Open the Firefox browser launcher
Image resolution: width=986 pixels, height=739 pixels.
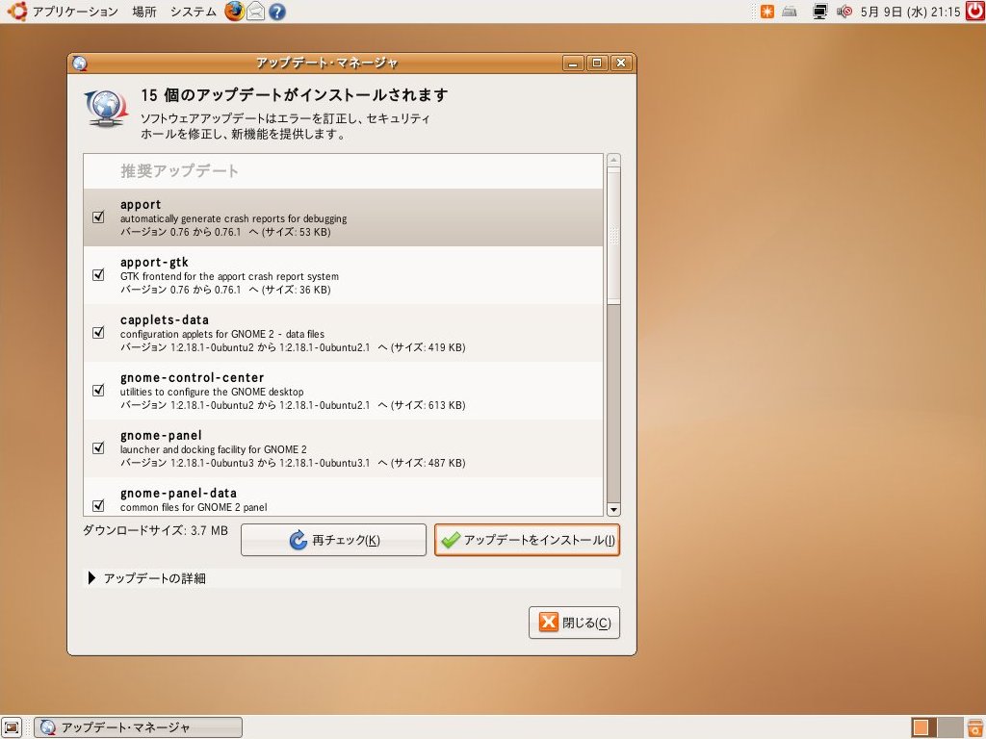[235, 12]
